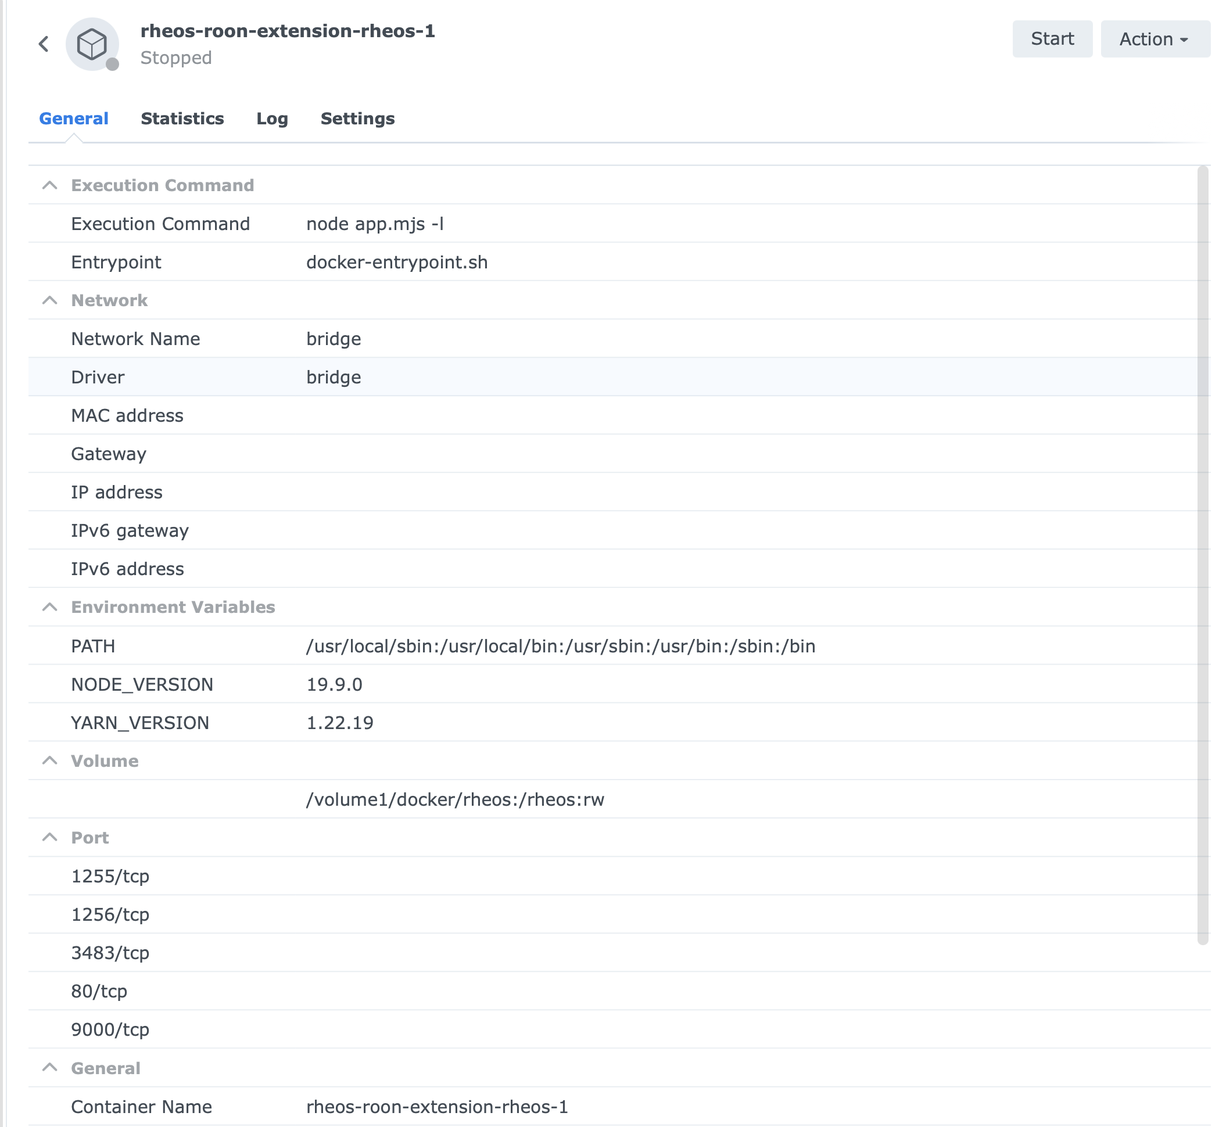Click the IPv6 address row

click(619, 569)
